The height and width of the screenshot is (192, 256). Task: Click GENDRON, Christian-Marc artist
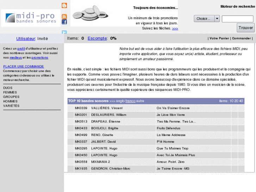point(111,168)
